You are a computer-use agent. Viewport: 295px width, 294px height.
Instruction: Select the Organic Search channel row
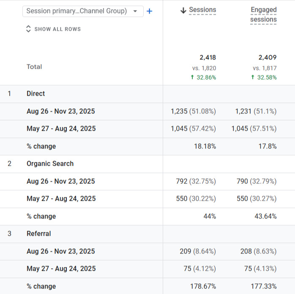pyautogui.click(x=50, y=164)
